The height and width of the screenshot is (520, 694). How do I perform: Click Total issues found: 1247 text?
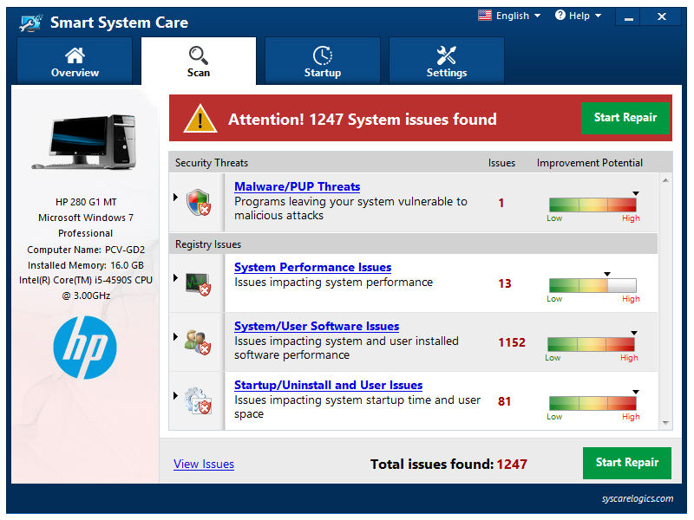coord(448,464)
